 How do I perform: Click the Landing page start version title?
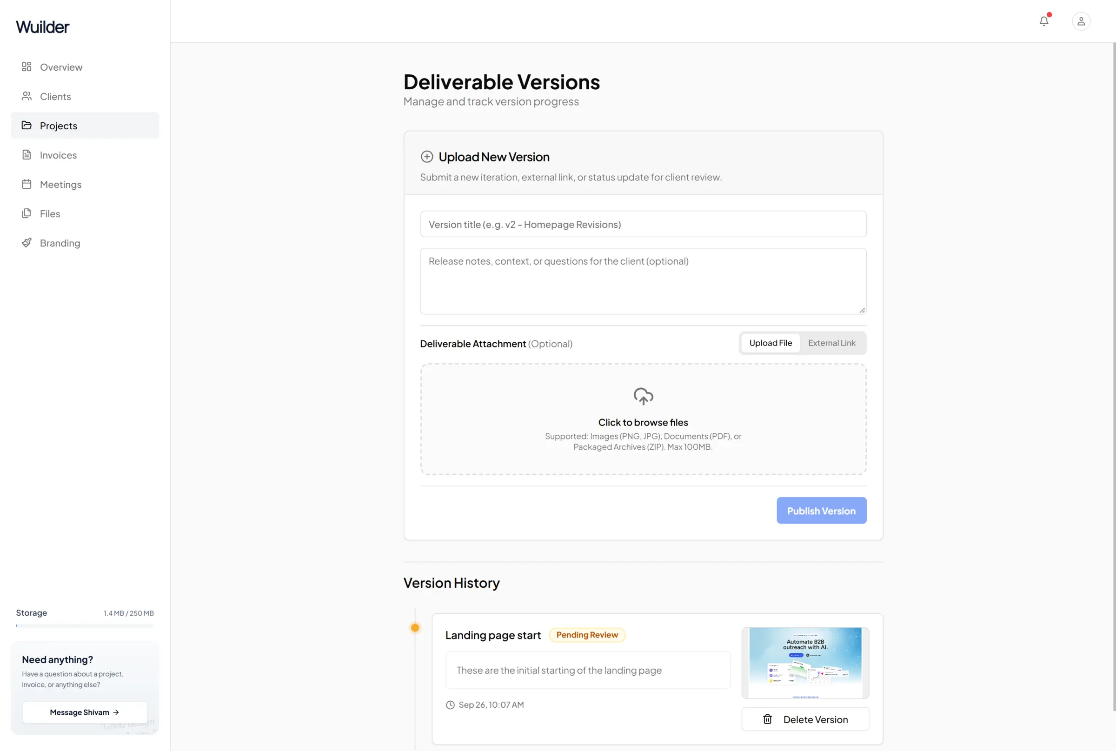coord(493,635)
